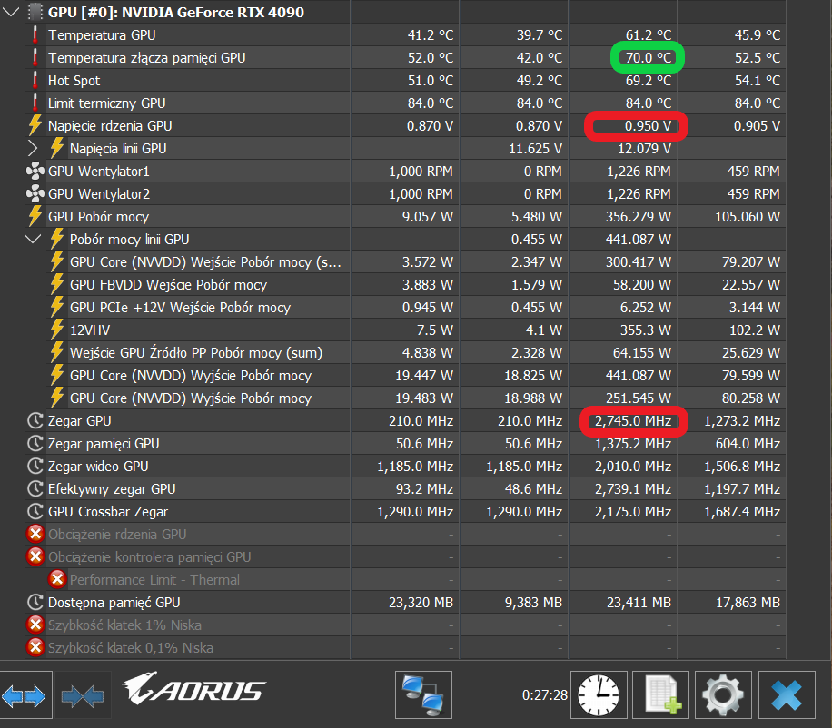
Task: Click the 23,411 MB memory maximum value
Action: coord(639,603)
